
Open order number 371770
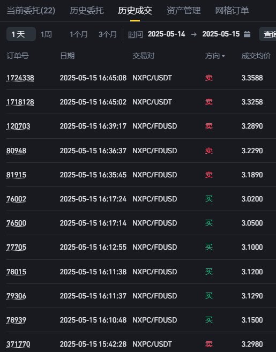tap(18, 344)
